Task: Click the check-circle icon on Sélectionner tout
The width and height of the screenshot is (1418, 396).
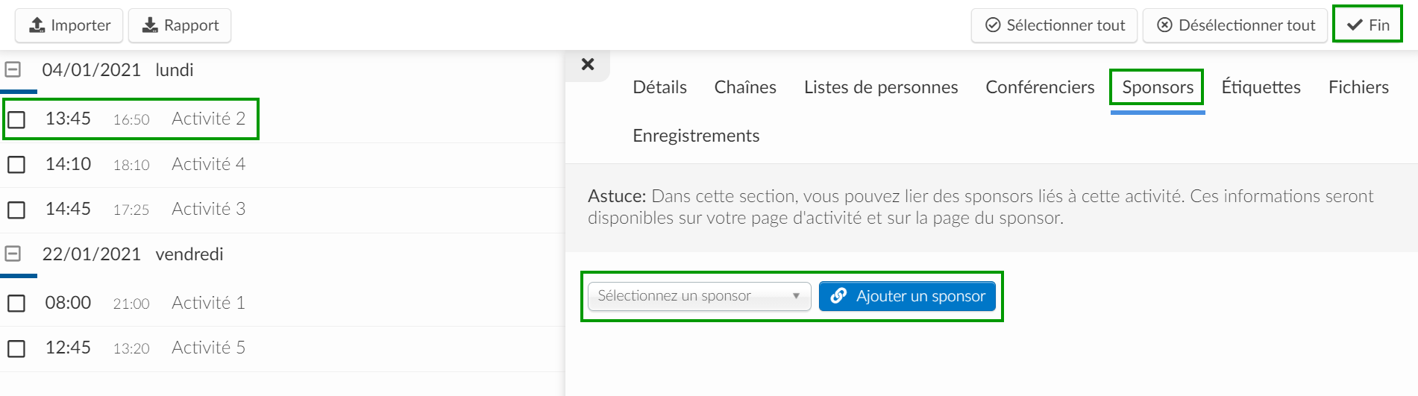Action: 993,25
